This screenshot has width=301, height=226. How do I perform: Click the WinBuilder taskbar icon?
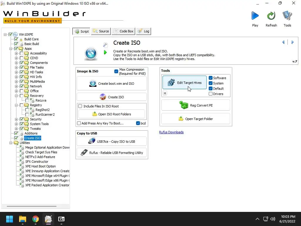pos(49,219)
